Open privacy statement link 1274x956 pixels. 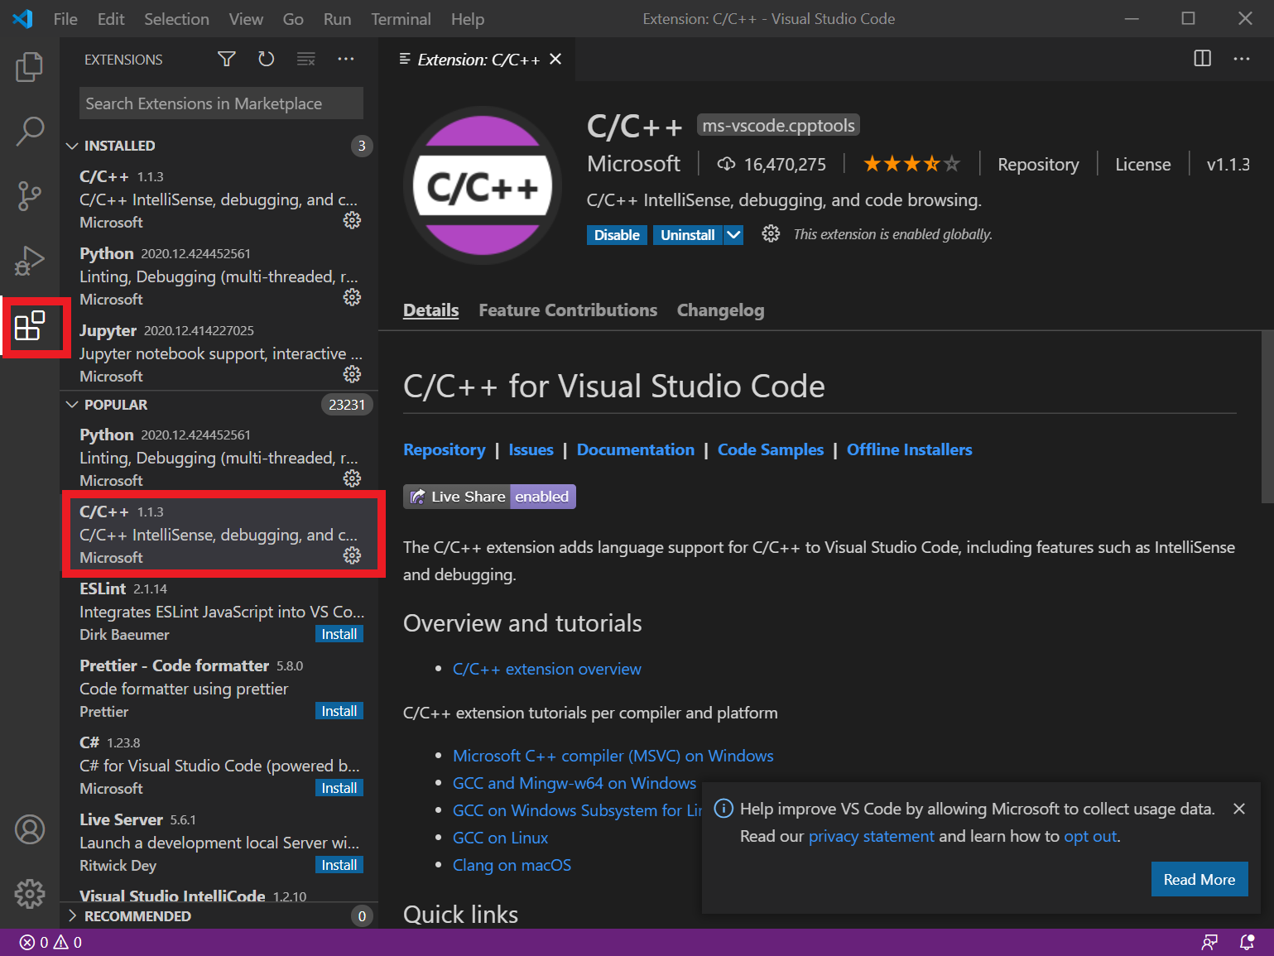872,836
